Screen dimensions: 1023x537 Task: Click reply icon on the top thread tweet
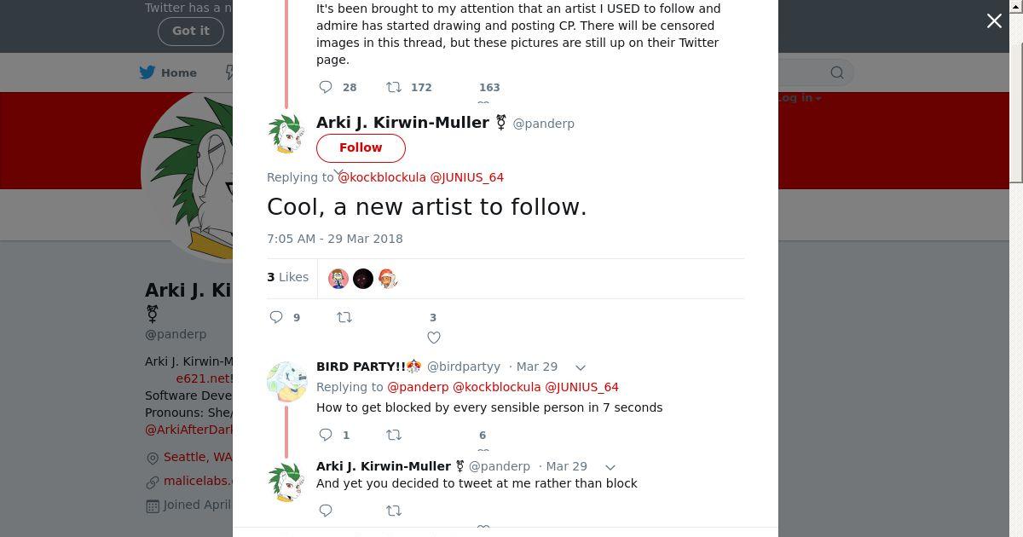pos(326,87)
